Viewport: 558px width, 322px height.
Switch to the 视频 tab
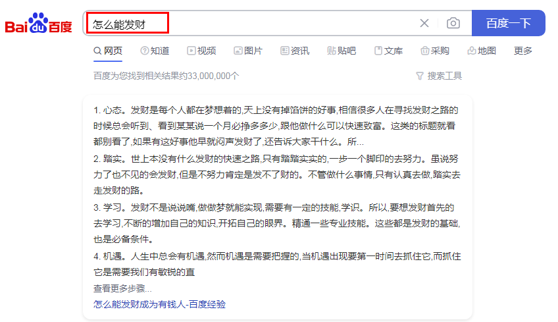pyautogui.click(x=201, y=51)
